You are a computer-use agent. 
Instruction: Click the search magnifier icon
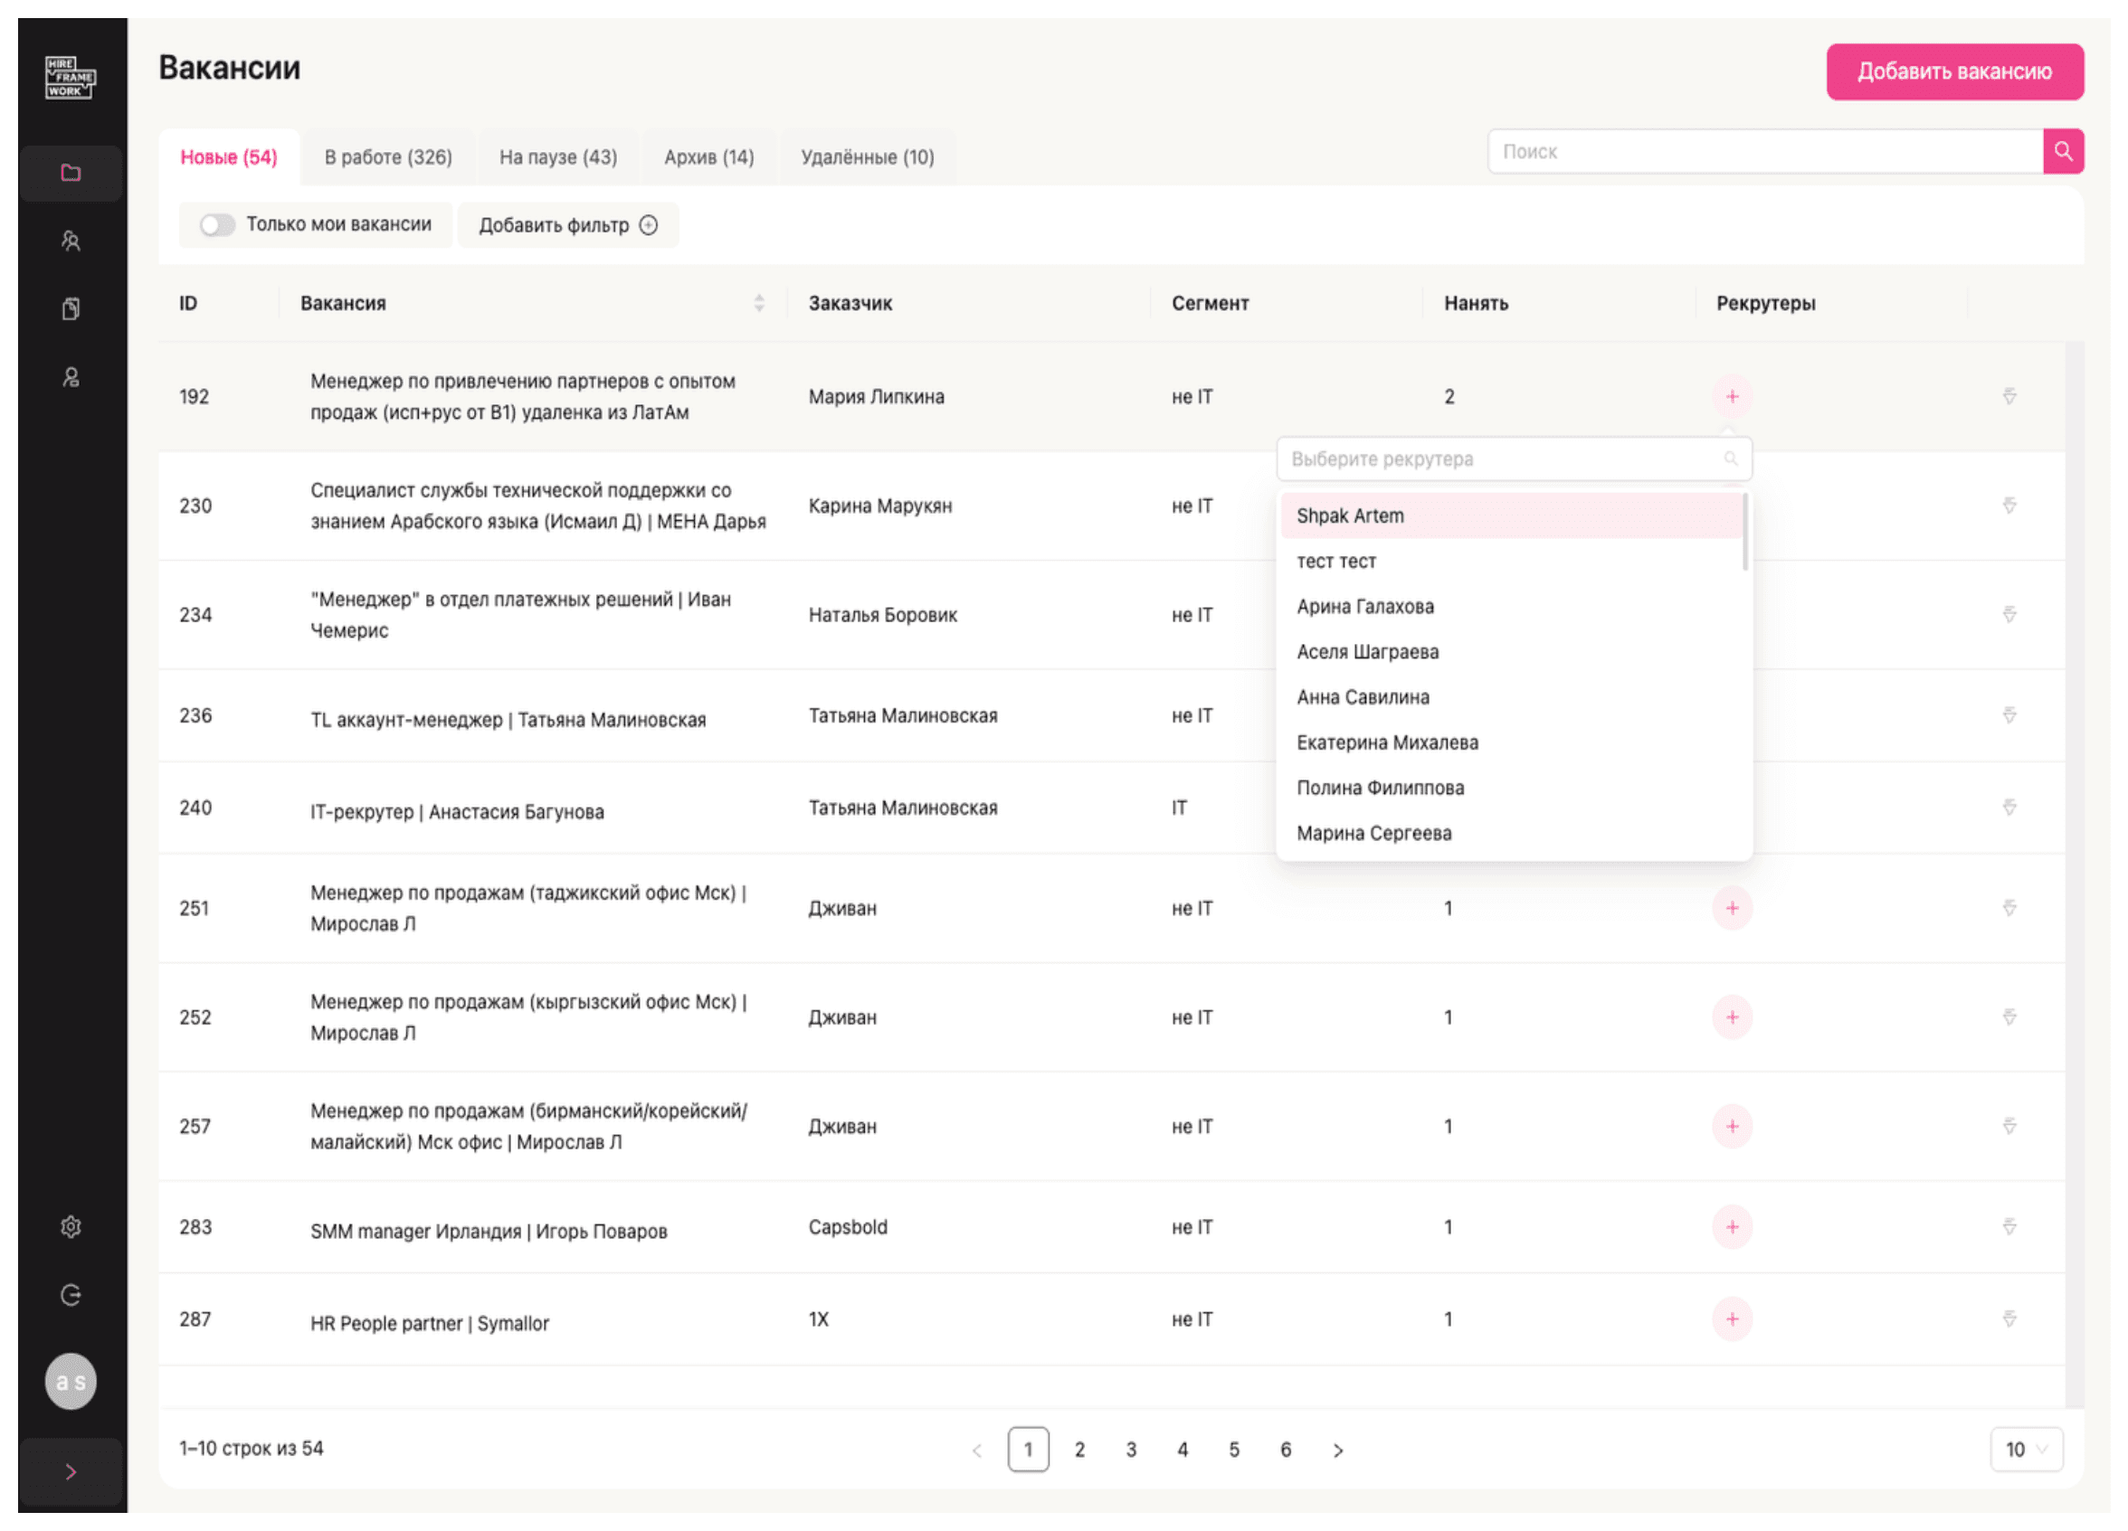click(x=2063, y=151)
